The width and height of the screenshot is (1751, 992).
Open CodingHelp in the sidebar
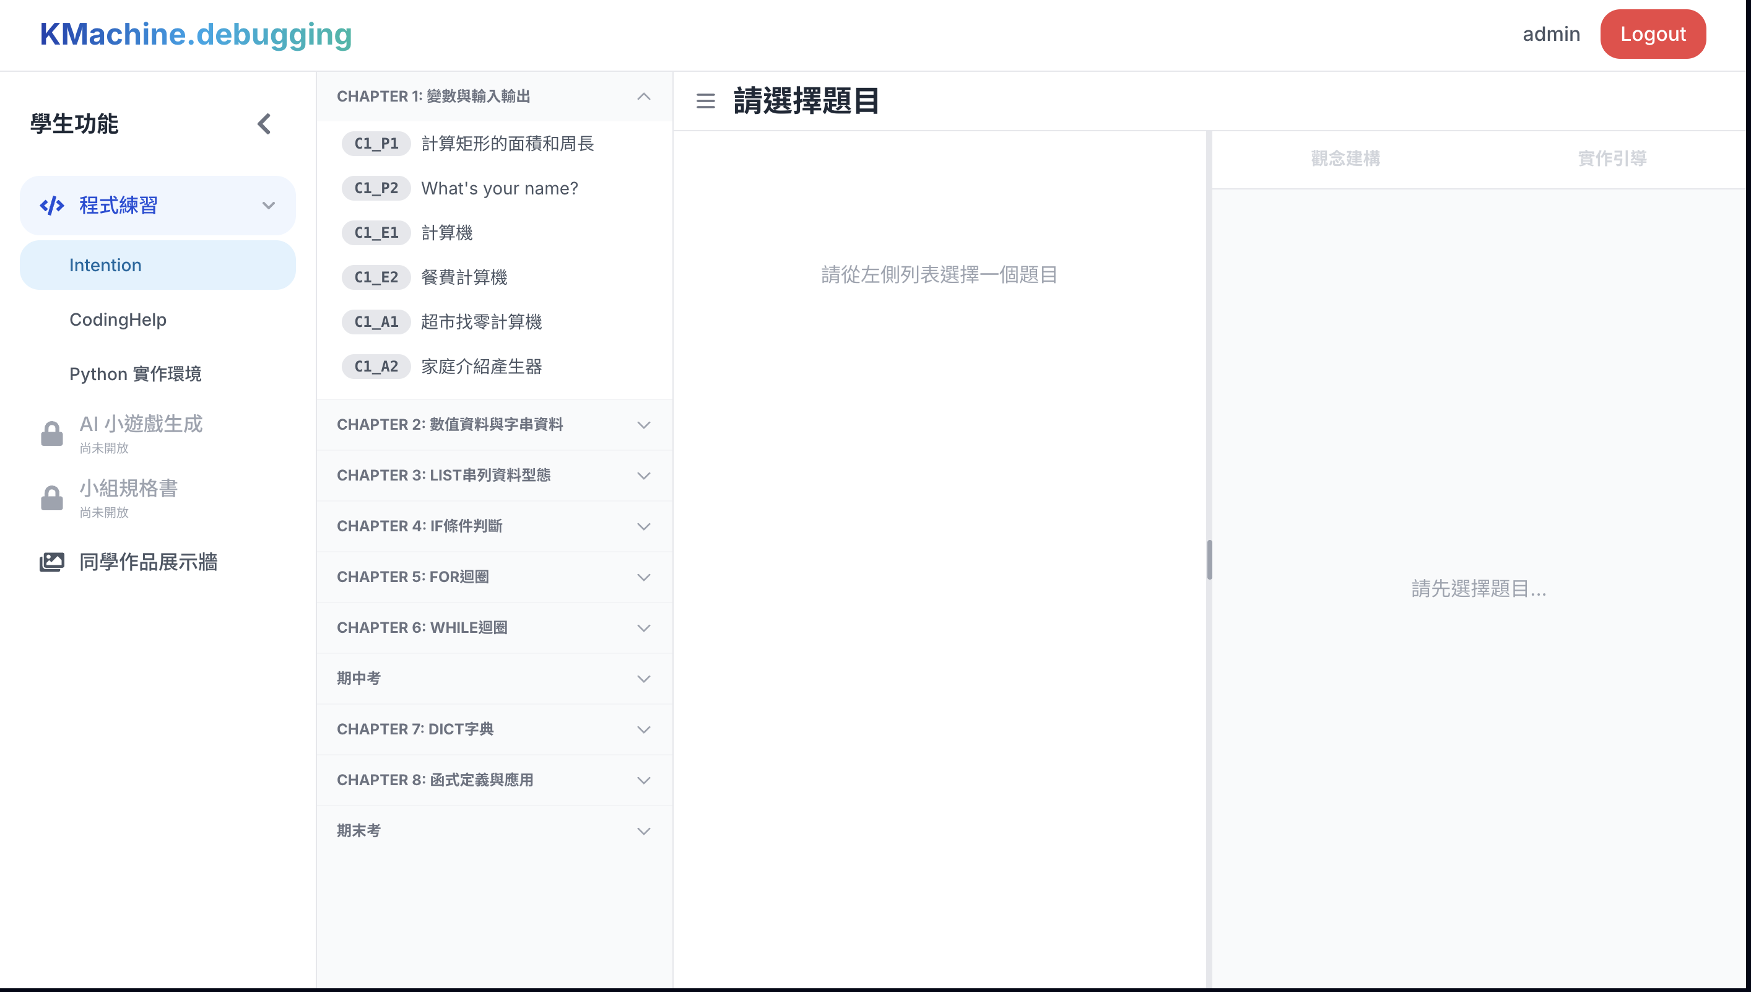158,320
